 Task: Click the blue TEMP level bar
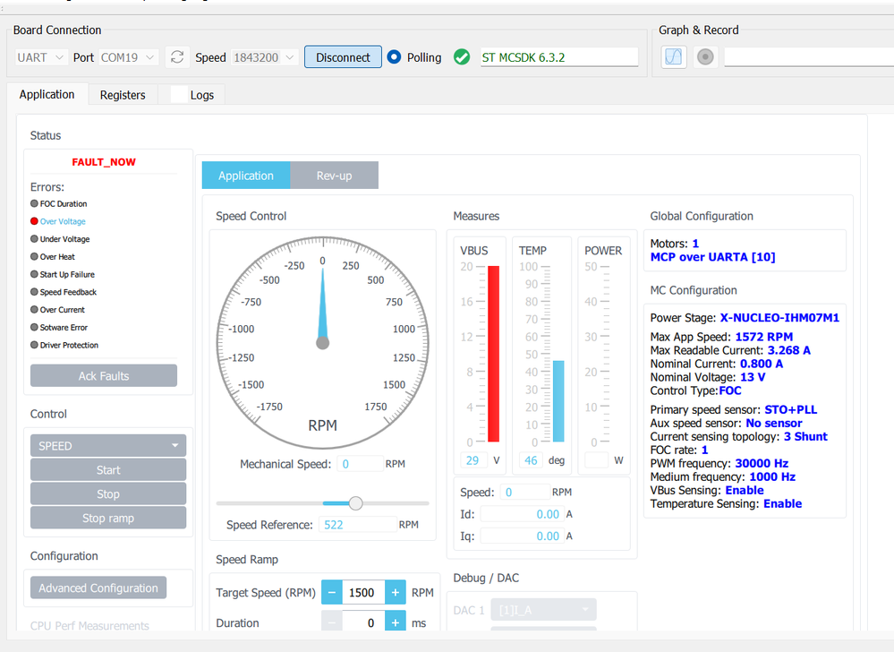click(558, 401)
